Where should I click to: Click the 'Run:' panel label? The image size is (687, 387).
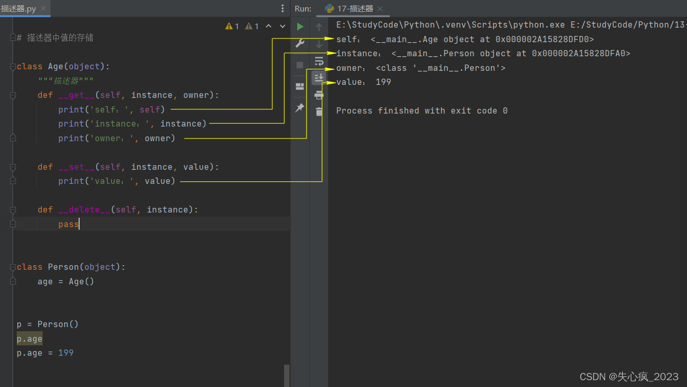tap(303, 8)
